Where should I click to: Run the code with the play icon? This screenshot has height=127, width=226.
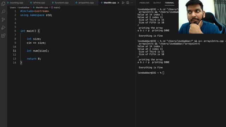click(x=123, y=3)
